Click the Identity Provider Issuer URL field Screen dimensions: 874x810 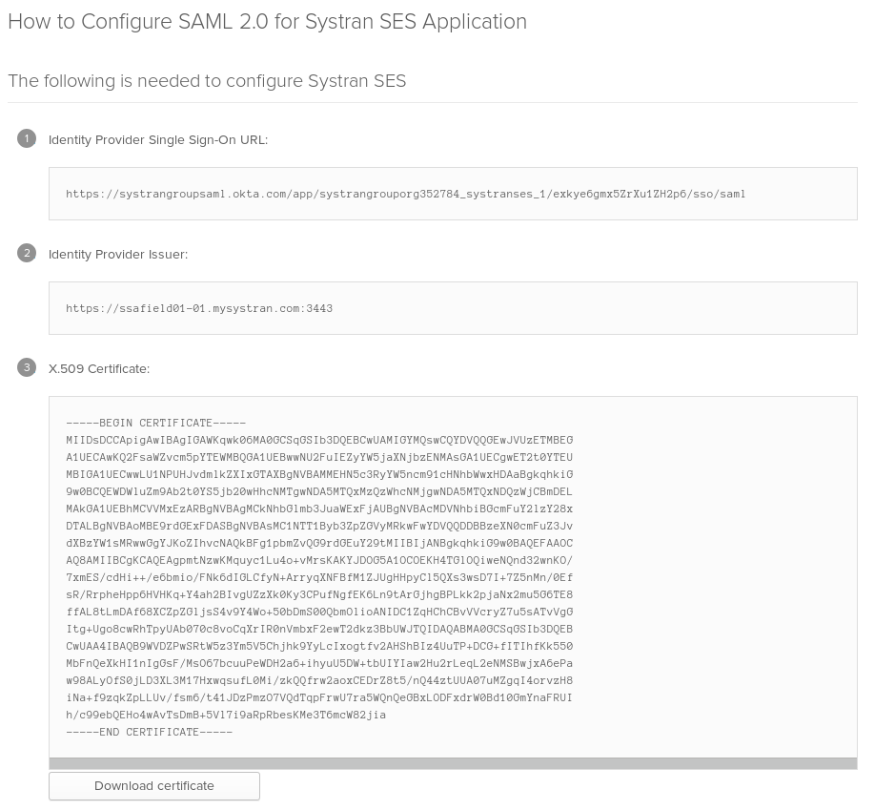[453, 308]
